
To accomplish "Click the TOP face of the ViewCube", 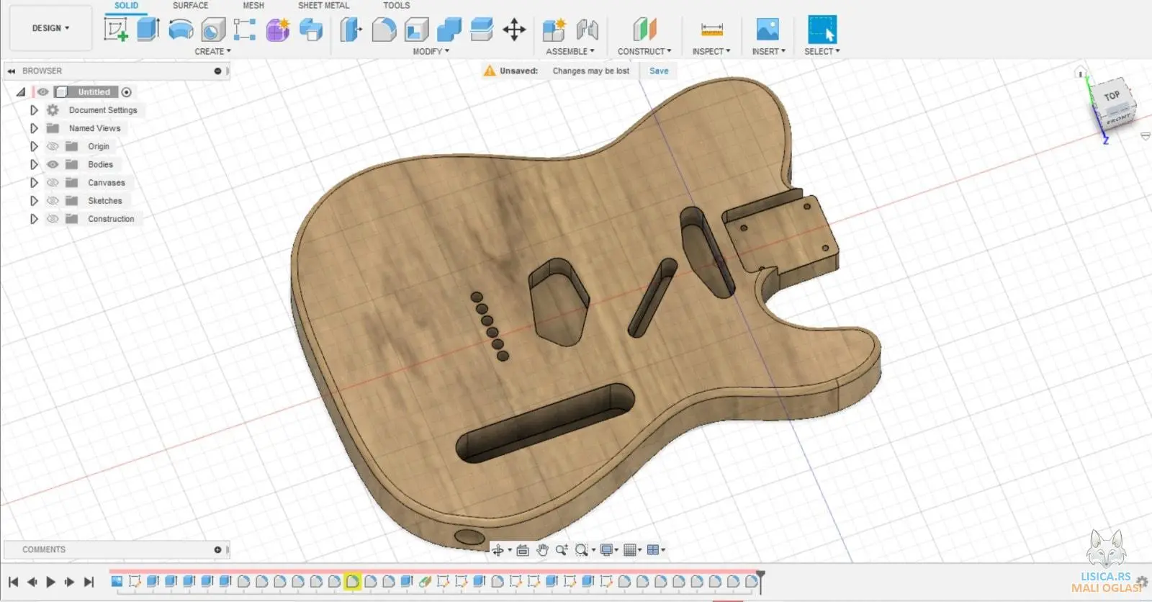I will [x=1111, y=96].
